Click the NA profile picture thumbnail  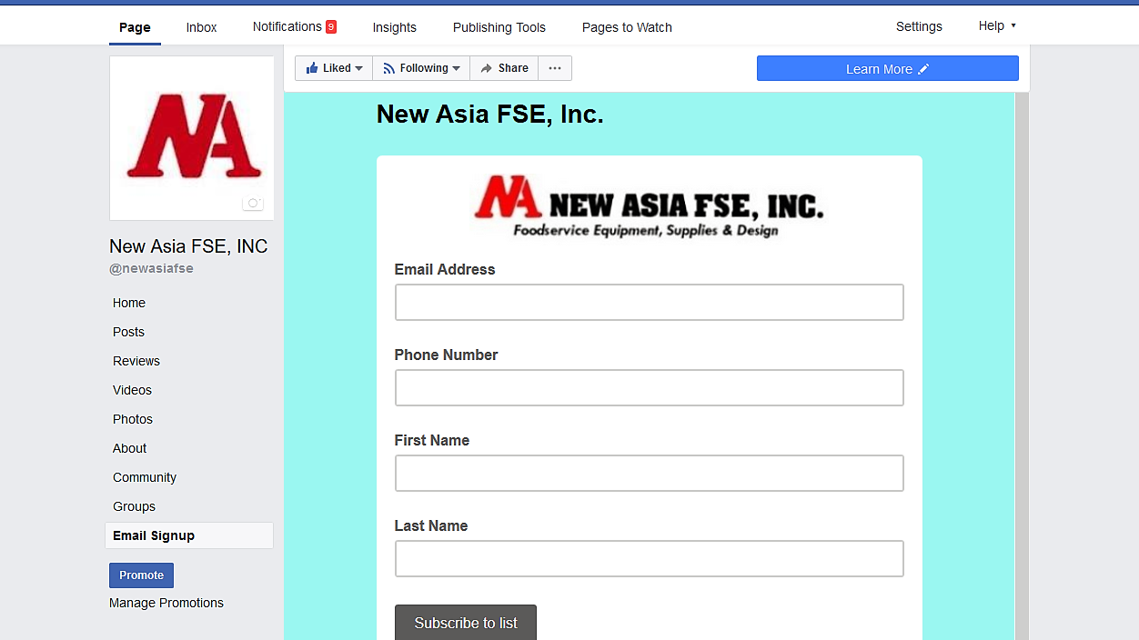pos(192,136)
